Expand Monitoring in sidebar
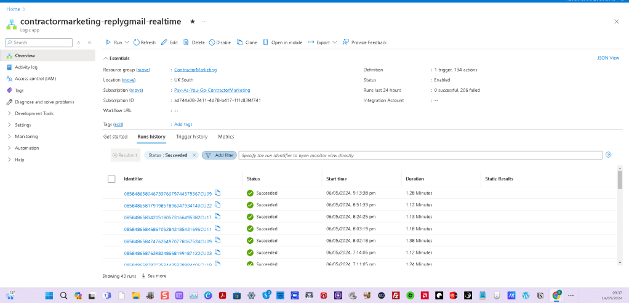This screenshot has width=629, height=303. (26, 137)
